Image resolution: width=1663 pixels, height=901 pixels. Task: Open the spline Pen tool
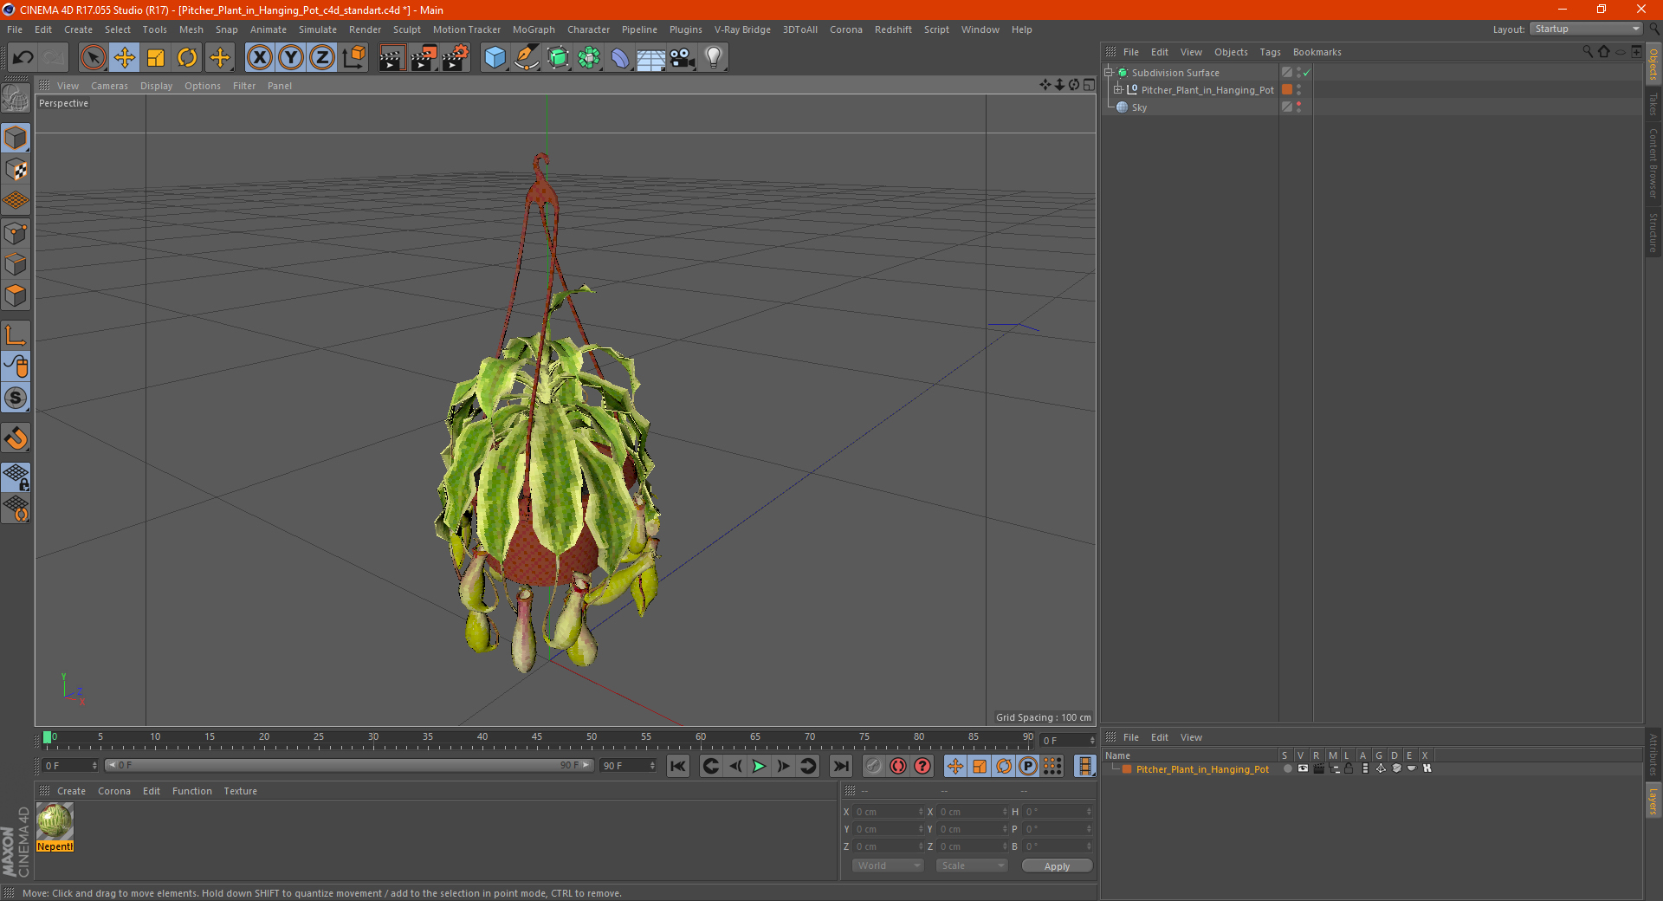click(526, 58)
